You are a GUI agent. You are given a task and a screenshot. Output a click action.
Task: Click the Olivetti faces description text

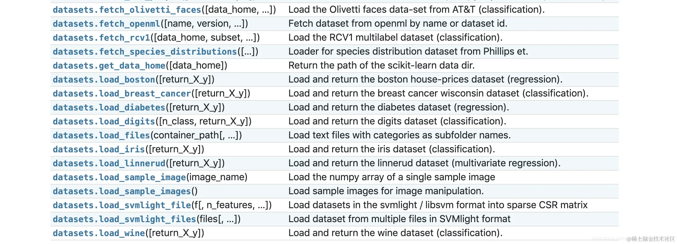[x=416, y=10]
